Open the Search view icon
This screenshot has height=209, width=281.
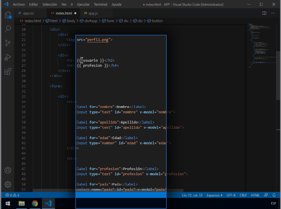click(x=8, y=29)
